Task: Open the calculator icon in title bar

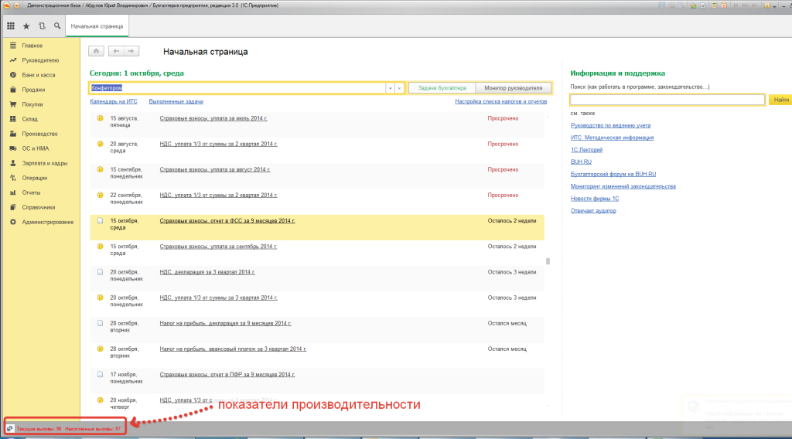Action: [x=714, y=5]
